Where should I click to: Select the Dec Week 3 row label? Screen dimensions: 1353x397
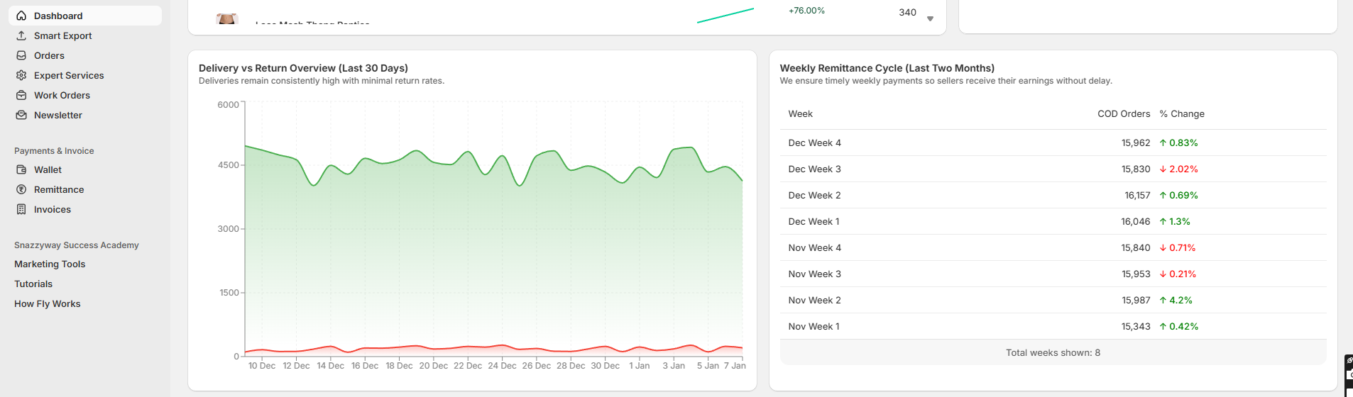pyautogui.click(x=814, y=169)
